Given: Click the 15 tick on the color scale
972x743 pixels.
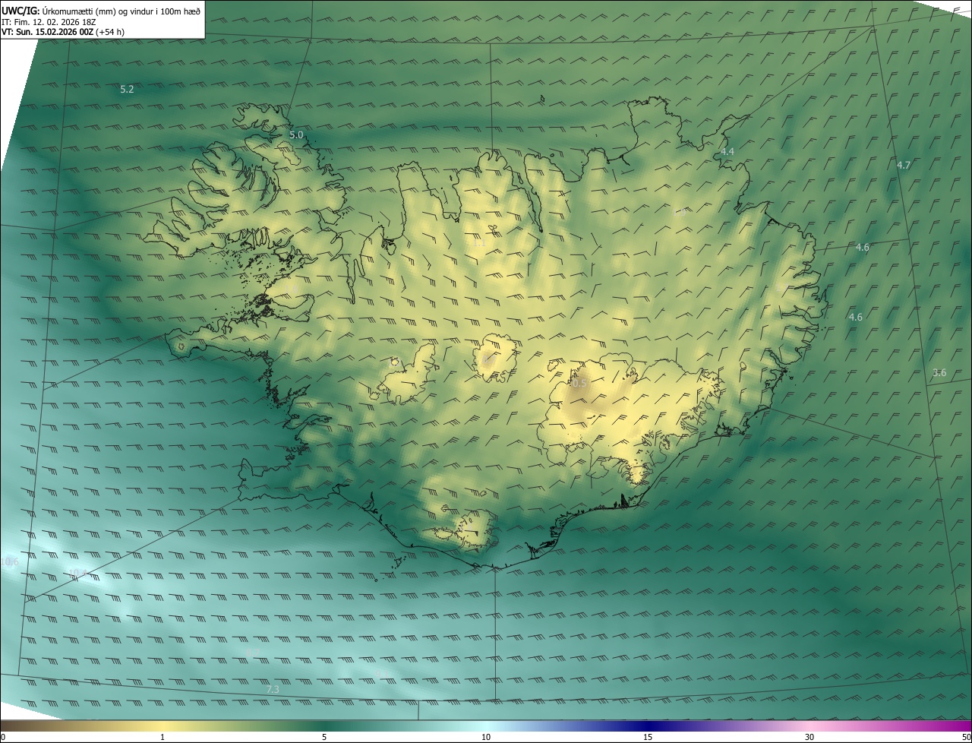Looking at the screenshot, I should click(x=648, y=737).
